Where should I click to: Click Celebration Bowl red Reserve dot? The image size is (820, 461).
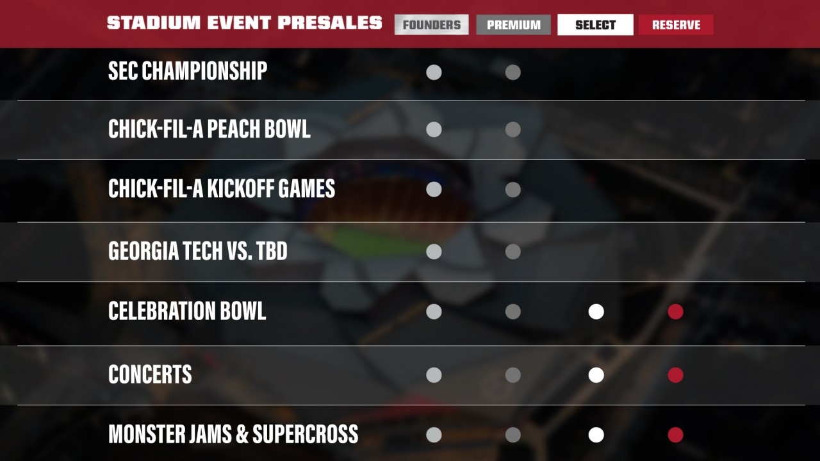(x=675, y=312)
